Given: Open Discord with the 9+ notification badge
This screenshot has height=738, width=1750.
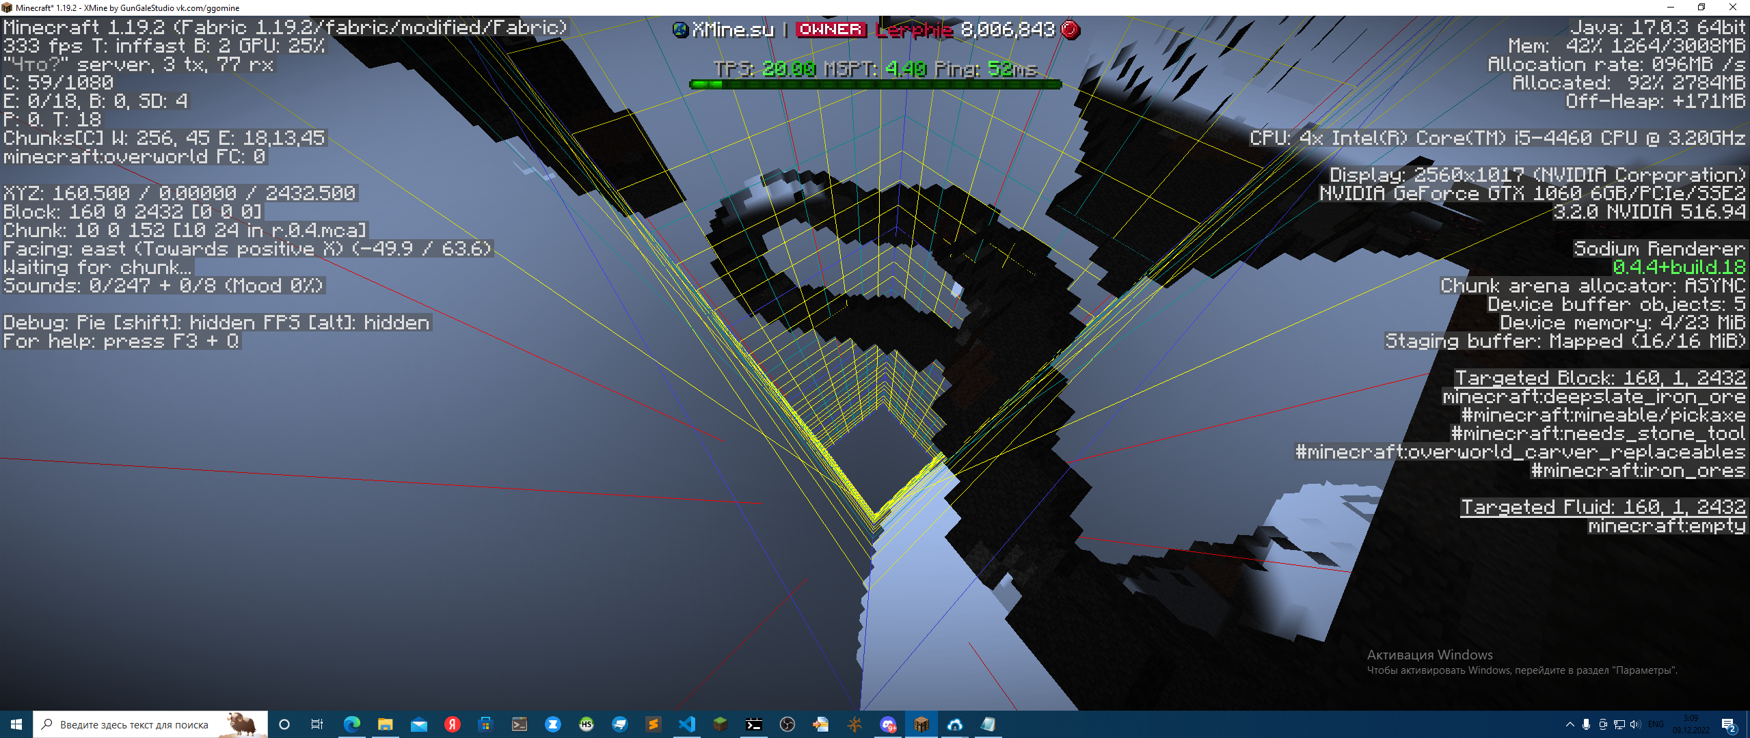Looking at the screenshot, I should (888, 724).
